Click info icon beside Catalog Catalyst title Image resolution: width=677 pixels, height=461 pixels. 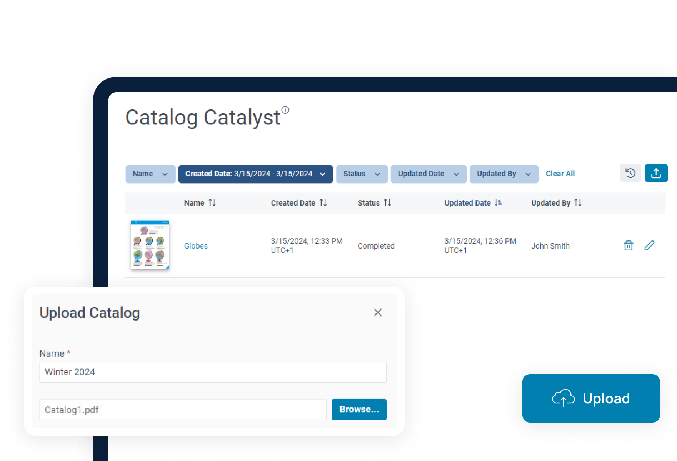click(x=285, y=110)
